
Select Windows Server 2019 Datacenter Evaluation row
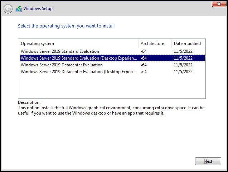click(x=112, y=65)
